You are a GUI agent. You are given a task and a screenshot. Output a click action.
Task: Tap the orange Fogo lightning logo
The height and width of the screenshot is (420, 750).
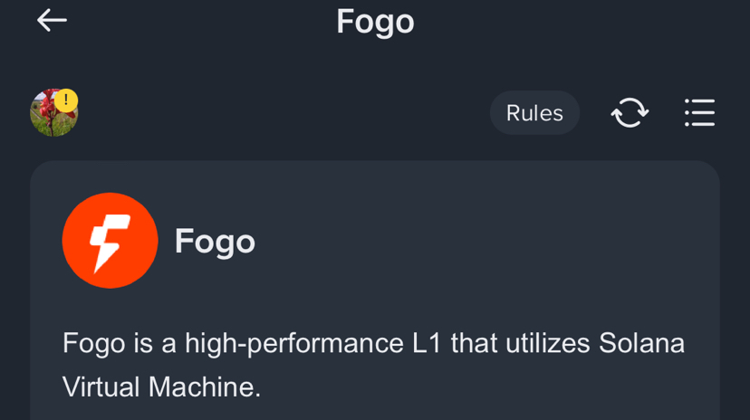point(110,241)
